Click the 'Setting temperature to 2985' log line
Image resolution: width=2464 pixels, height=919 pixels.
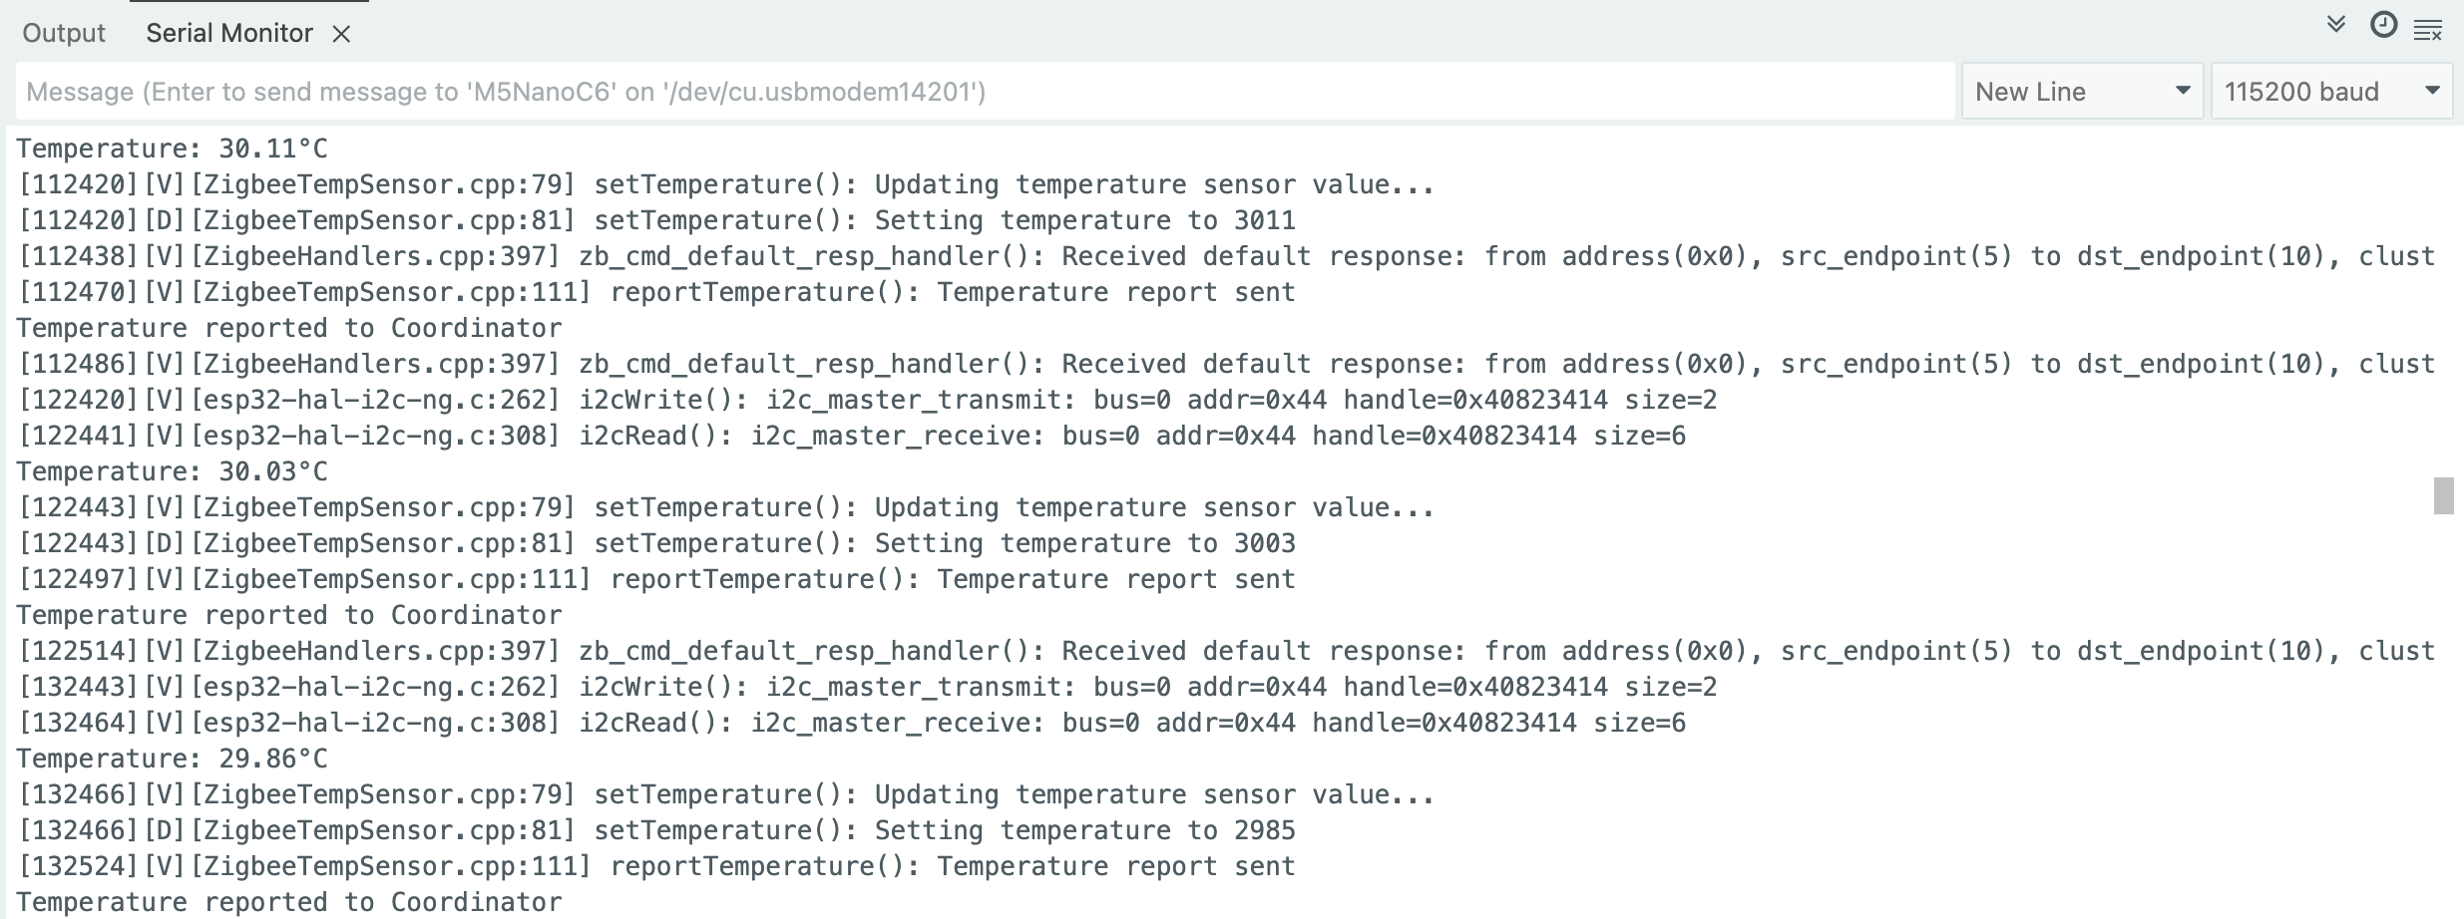[x=656, y=830]
